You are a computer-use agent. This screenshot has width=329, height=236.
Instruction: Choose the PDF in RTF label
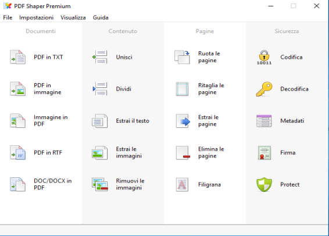[48, 153]
